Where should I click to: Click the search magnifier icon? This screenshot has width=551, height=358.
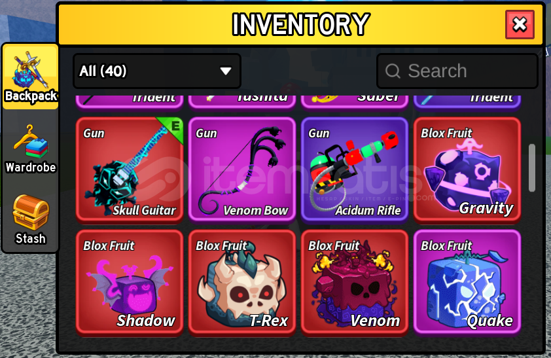tap(393, 71)
